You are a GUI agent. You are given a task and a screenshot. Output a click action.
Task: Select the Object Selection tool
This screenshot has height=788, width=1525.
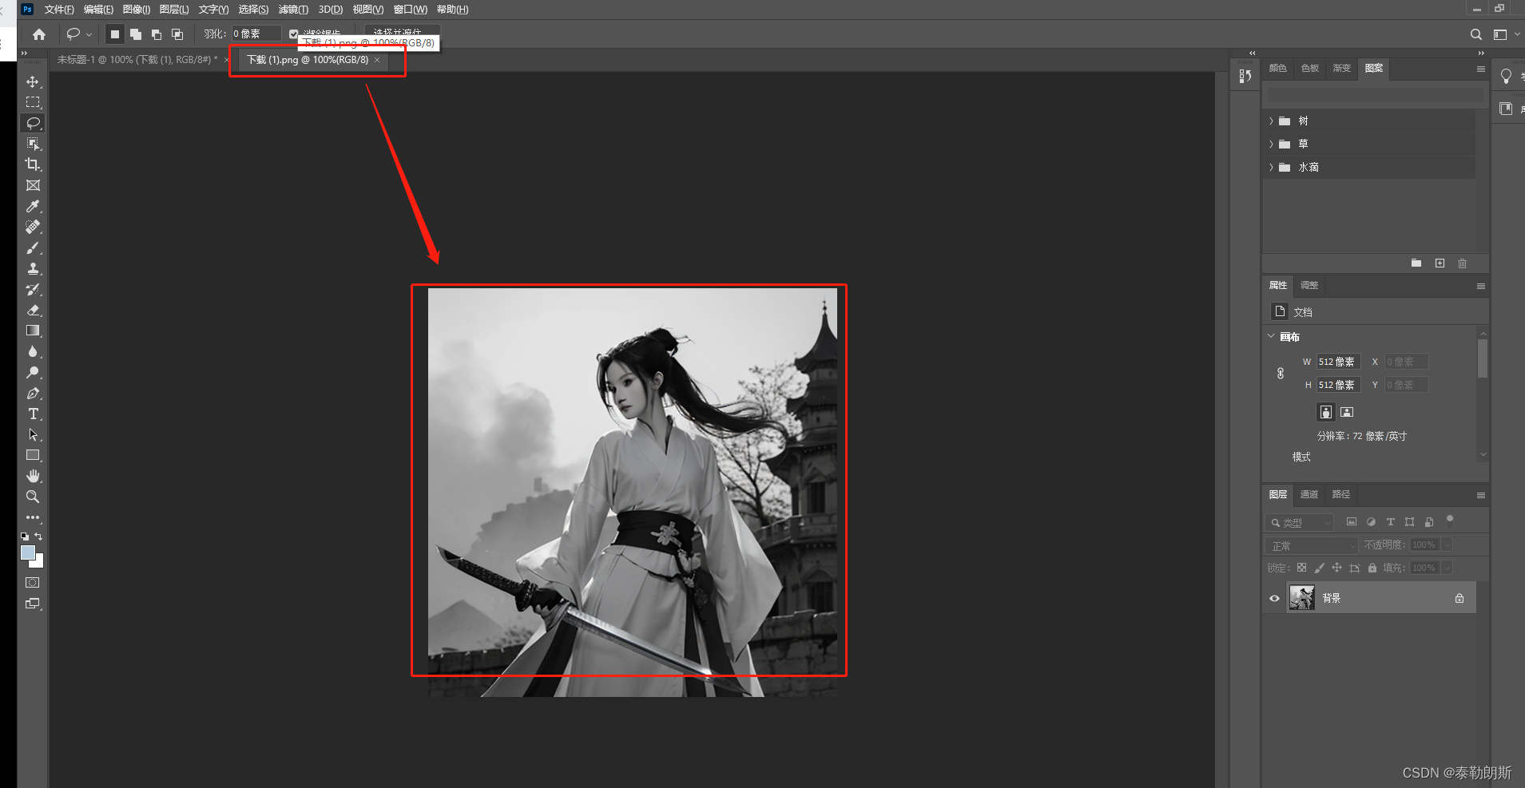(x=33, y=144)
